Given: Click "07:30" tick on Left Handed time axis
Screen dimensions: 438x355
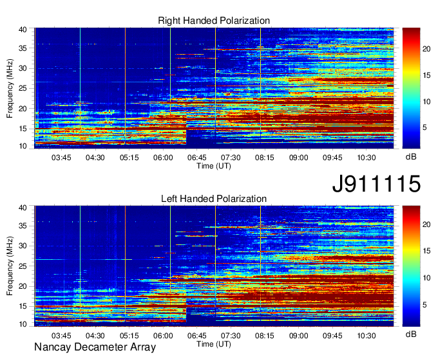Looking at the screenshot, I should pyautogui.click(x=231, y=336).
